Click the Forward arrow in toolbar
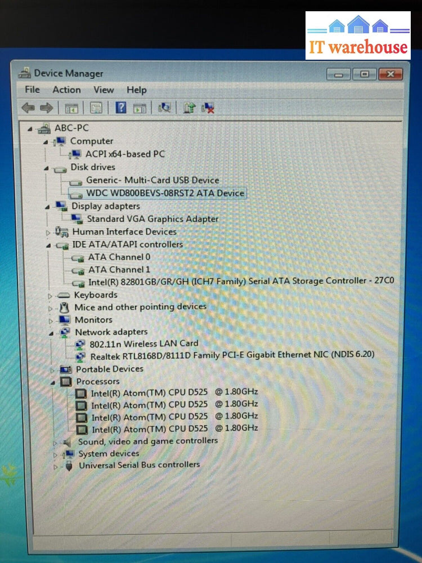This screenshot has width=422, height=563. (46, 108)
